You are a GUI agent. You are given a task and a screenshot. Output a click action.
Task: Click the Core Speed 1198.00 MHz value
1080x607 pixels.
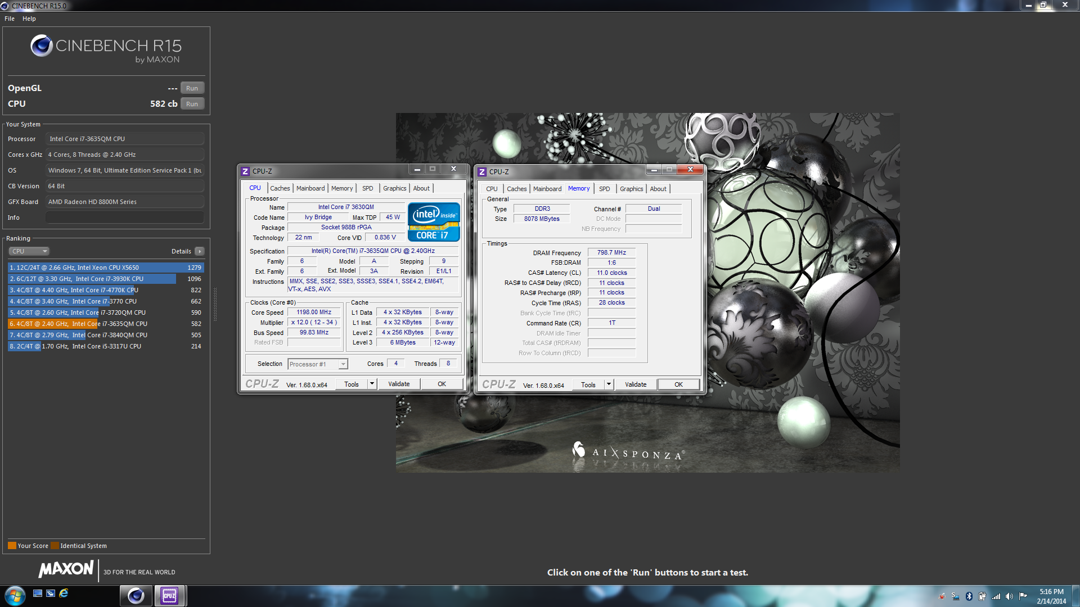click(314, 312)
